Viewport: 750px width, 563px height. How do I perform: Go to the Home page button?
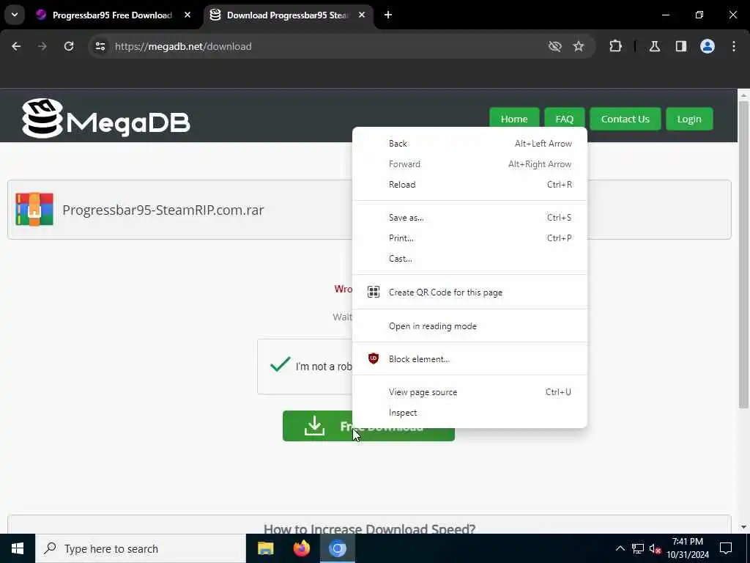(x=514, y=119)
